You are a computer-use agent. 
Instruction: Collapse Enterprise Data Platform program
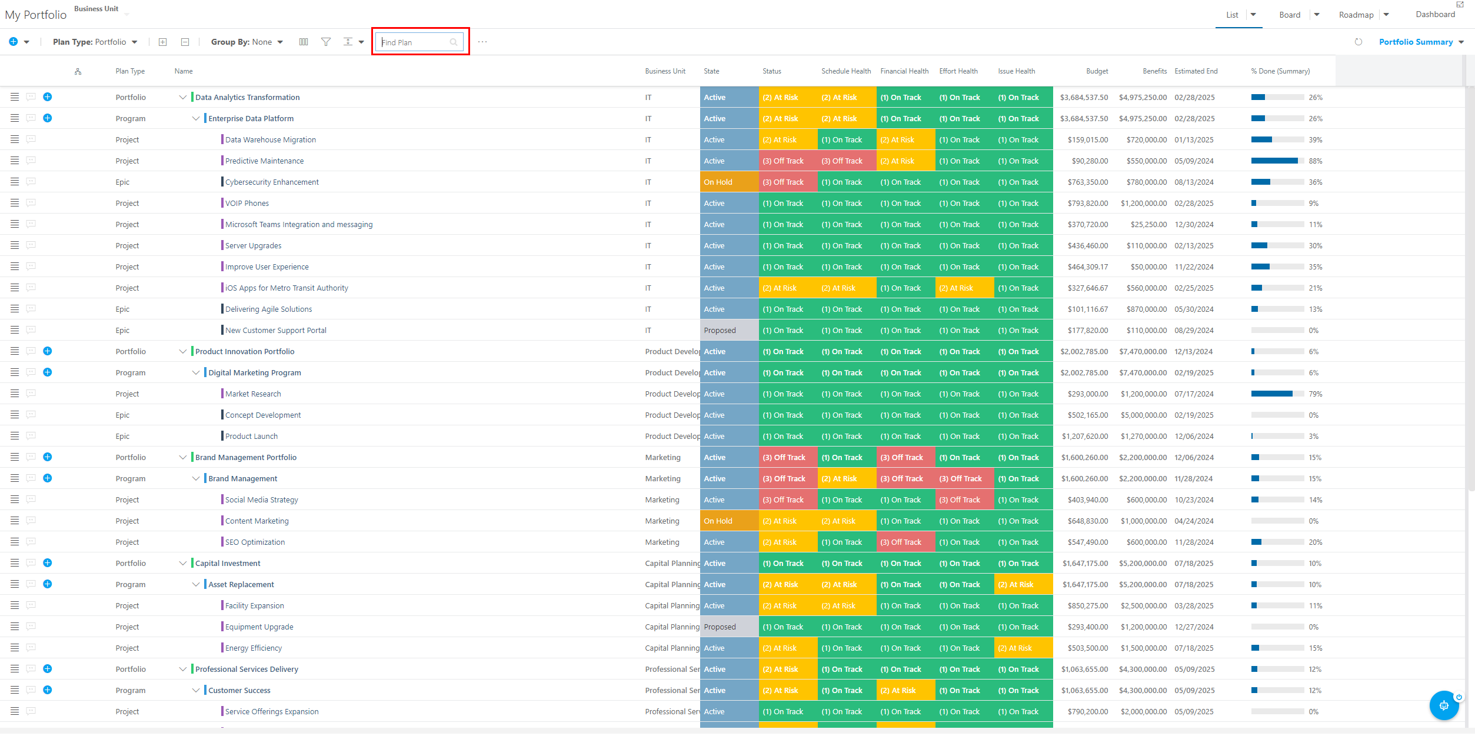(196, 119)
